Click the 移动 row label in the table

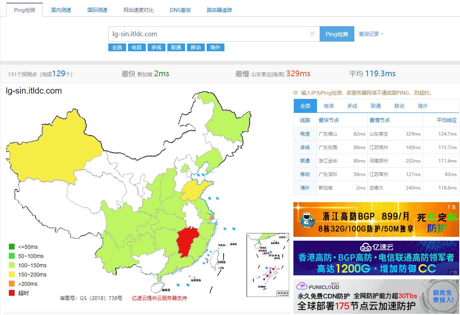(x=305, y=174)
